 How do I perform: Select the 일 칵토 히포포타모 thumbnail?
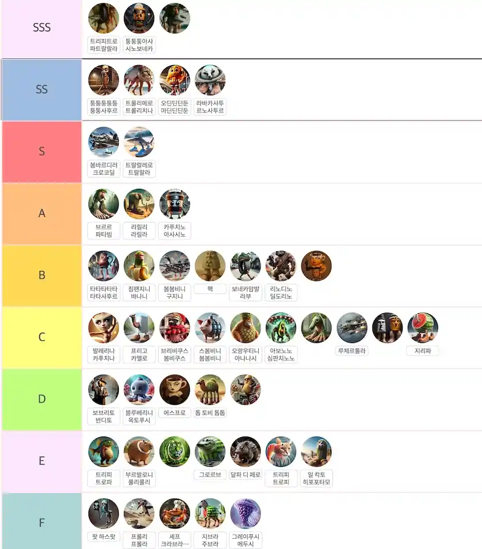point(316,451)
